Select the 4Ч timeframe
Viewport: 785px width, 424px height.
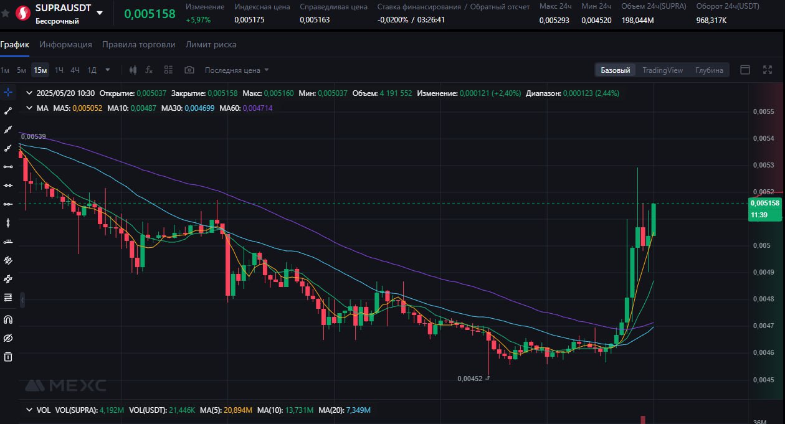click(x=75, y=70)
